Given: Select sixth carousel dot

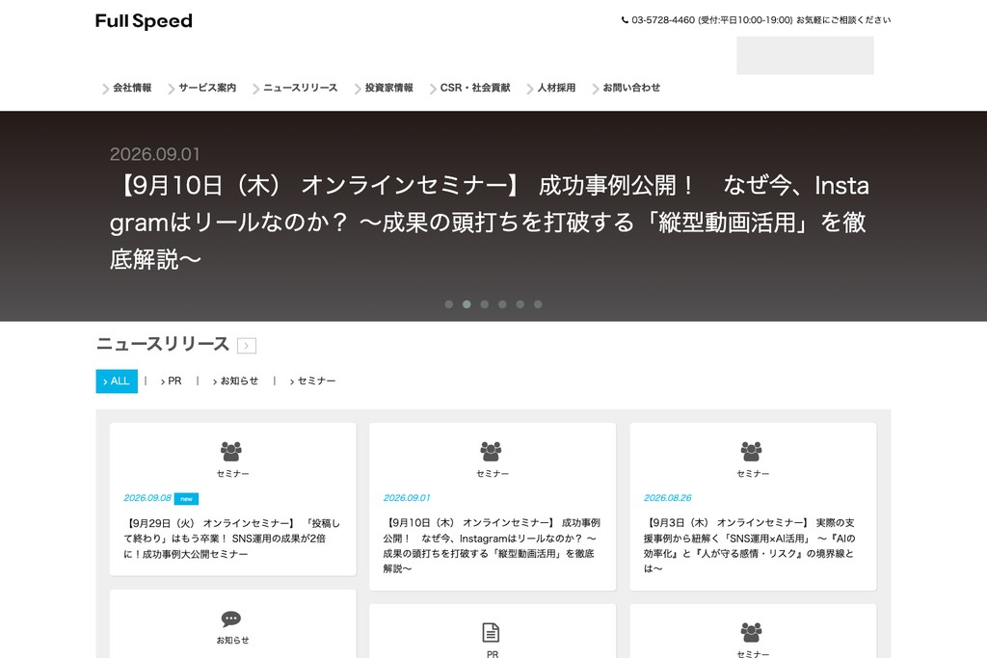Looking at the screenshot, I should point(538,304).
